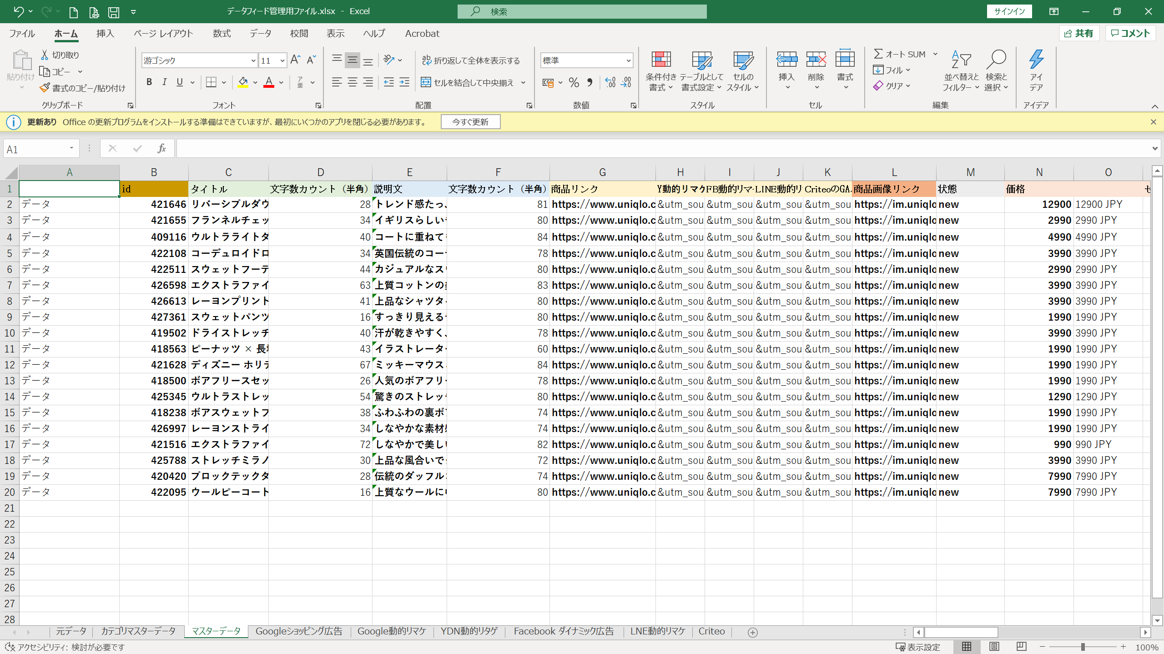Open Format as Table (テーブルとして書式設定)
The width and height of the screenshot is (1164, 654).
tap(701, 71)
